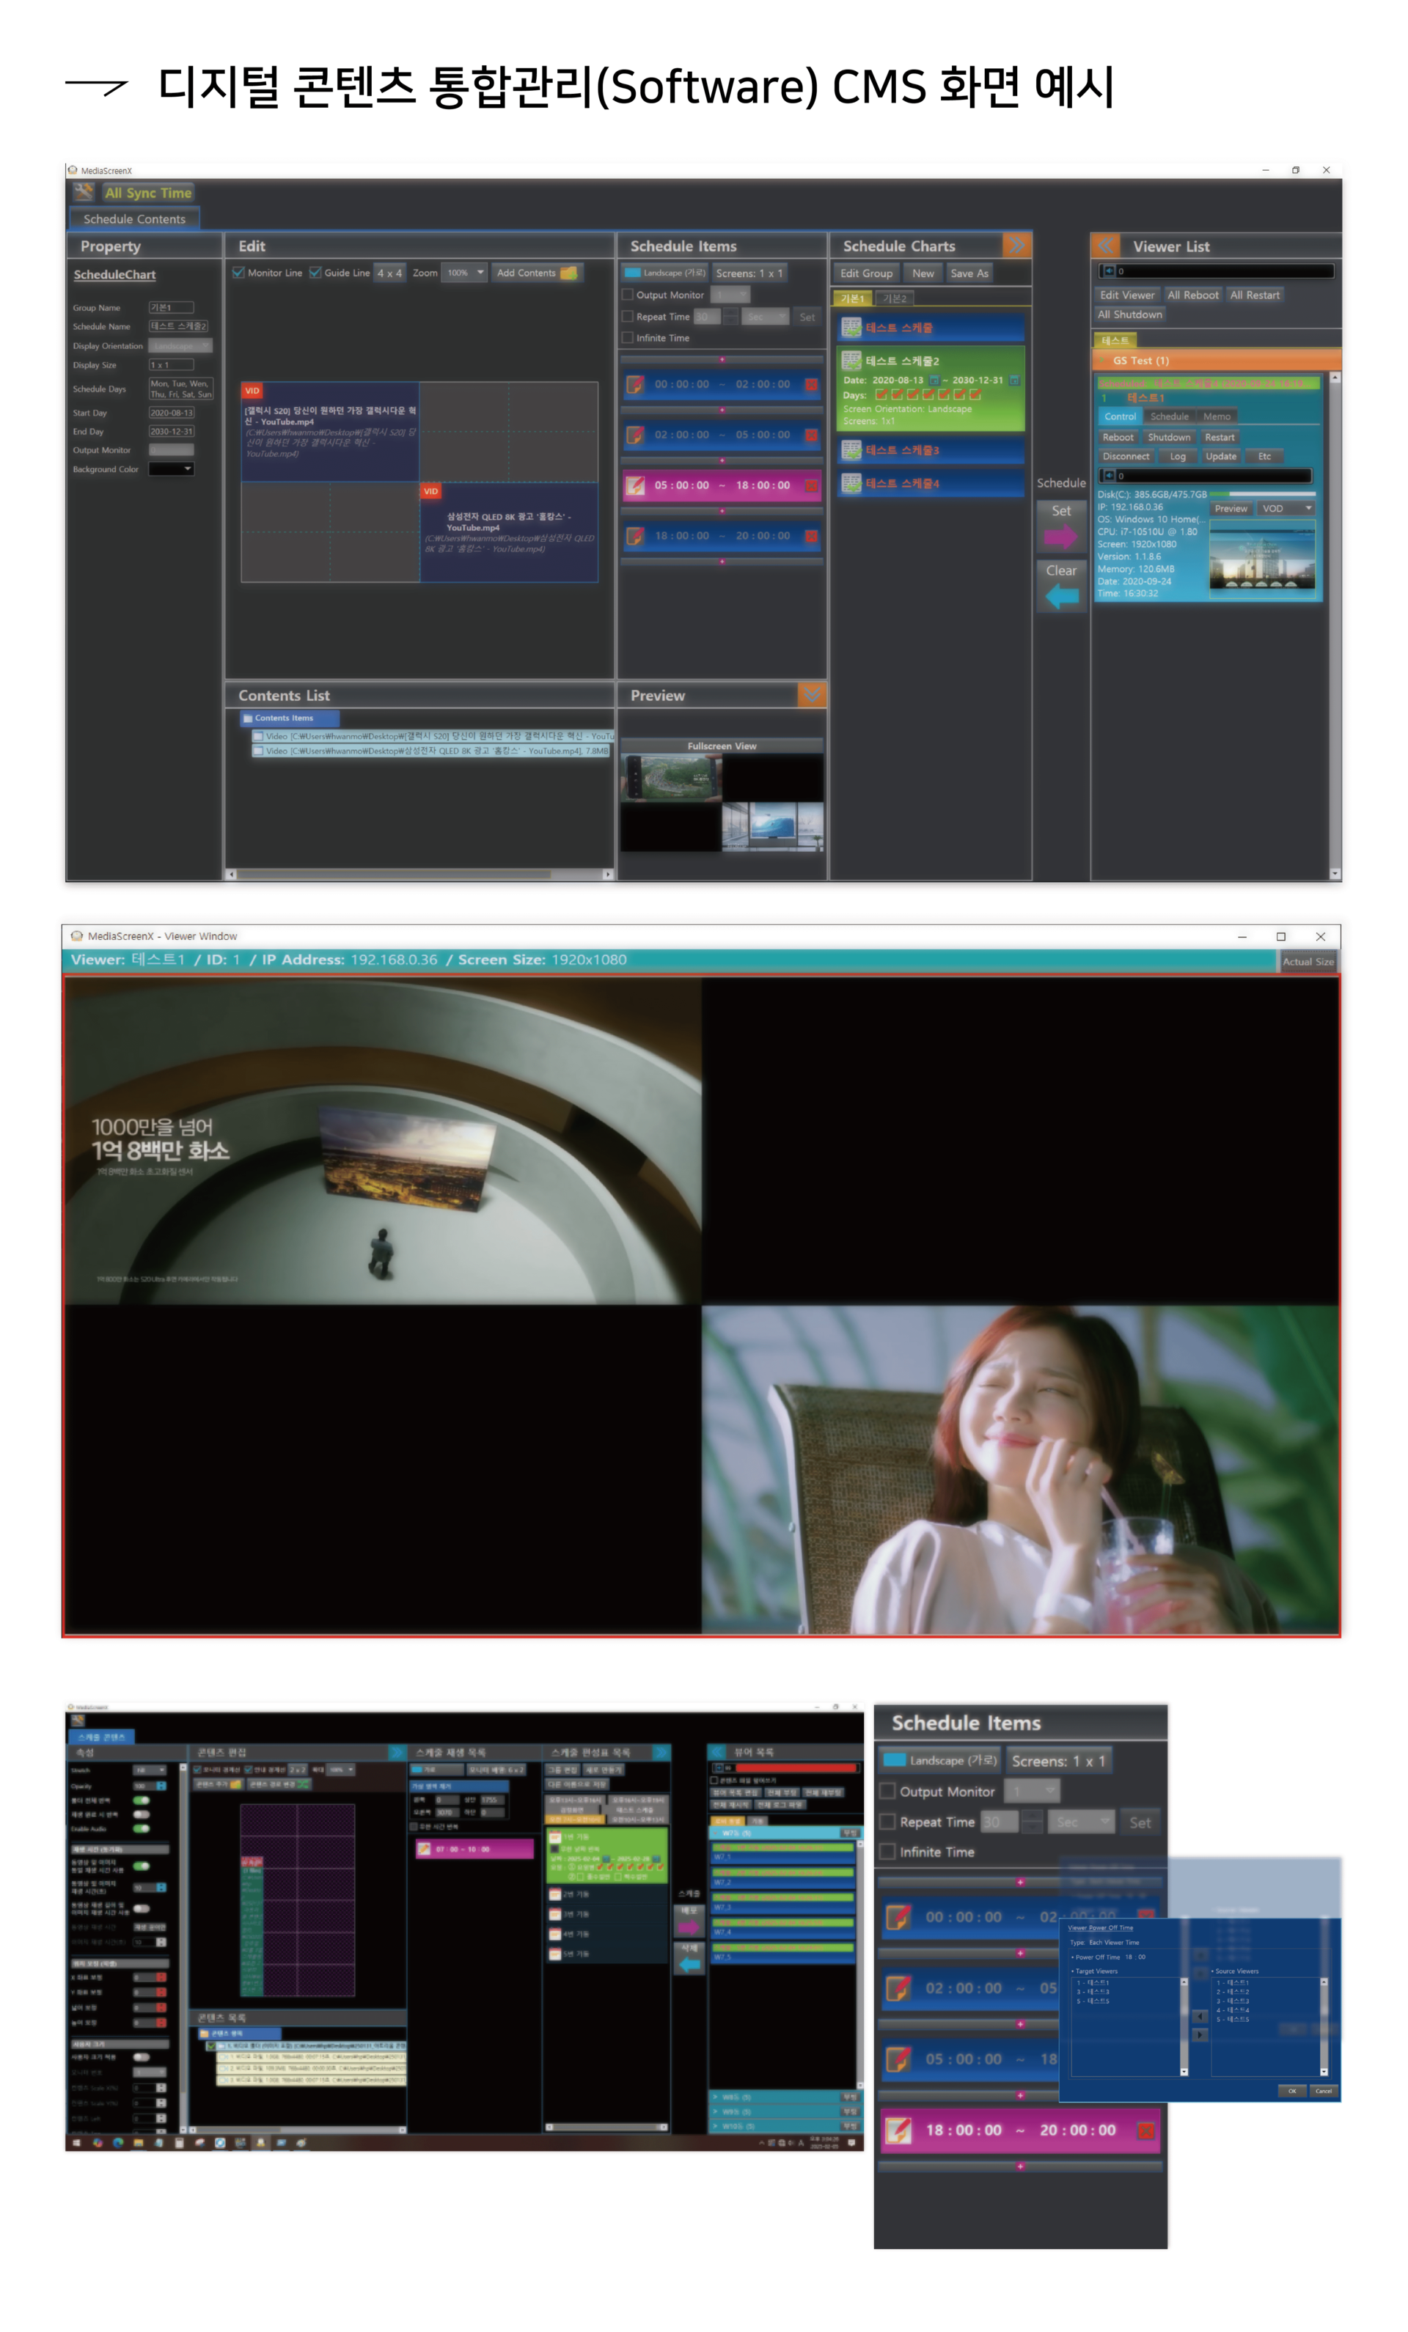
Task: Click the calendar icon next to start date 2020-08-13
Action: 934,380
